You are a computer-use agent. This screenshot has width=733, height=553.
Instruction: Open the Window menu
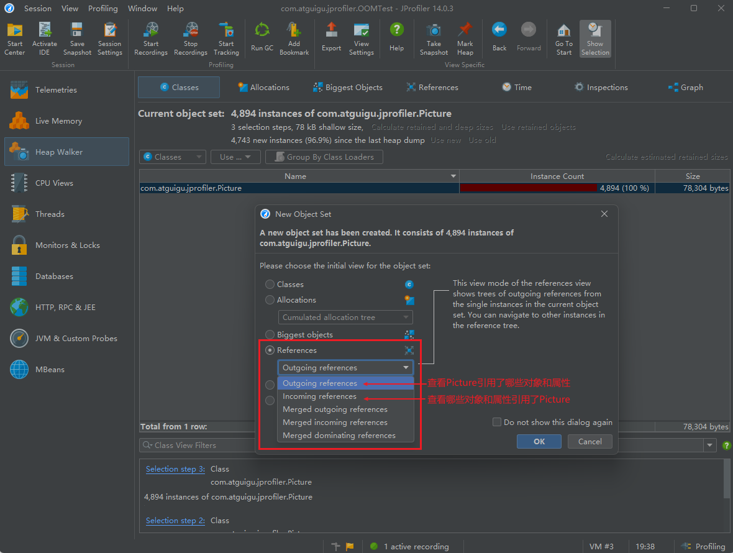[143, 9]
